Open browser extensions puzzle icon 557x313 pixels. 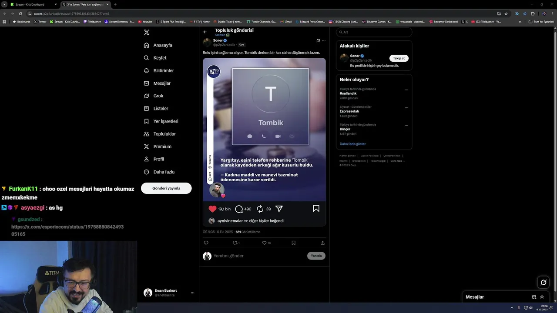(532, 13)
